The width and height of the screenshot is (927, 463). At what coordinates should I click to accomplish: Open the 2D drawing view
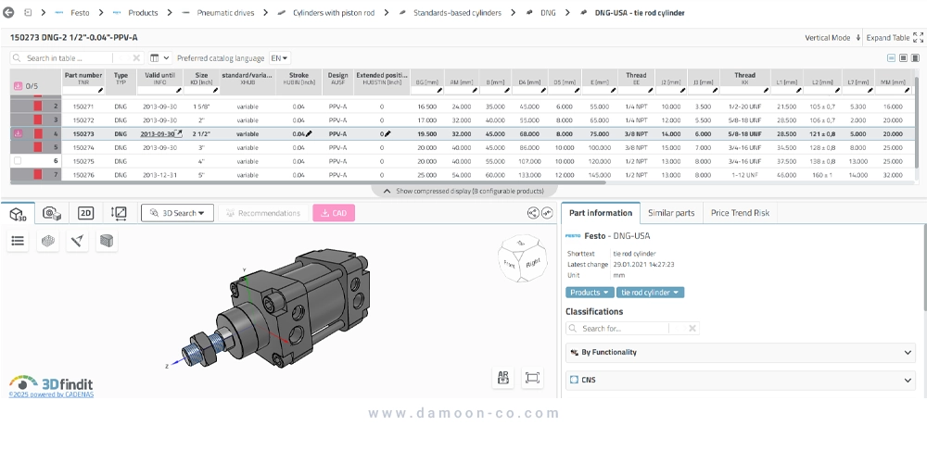(x=85, y=213)
